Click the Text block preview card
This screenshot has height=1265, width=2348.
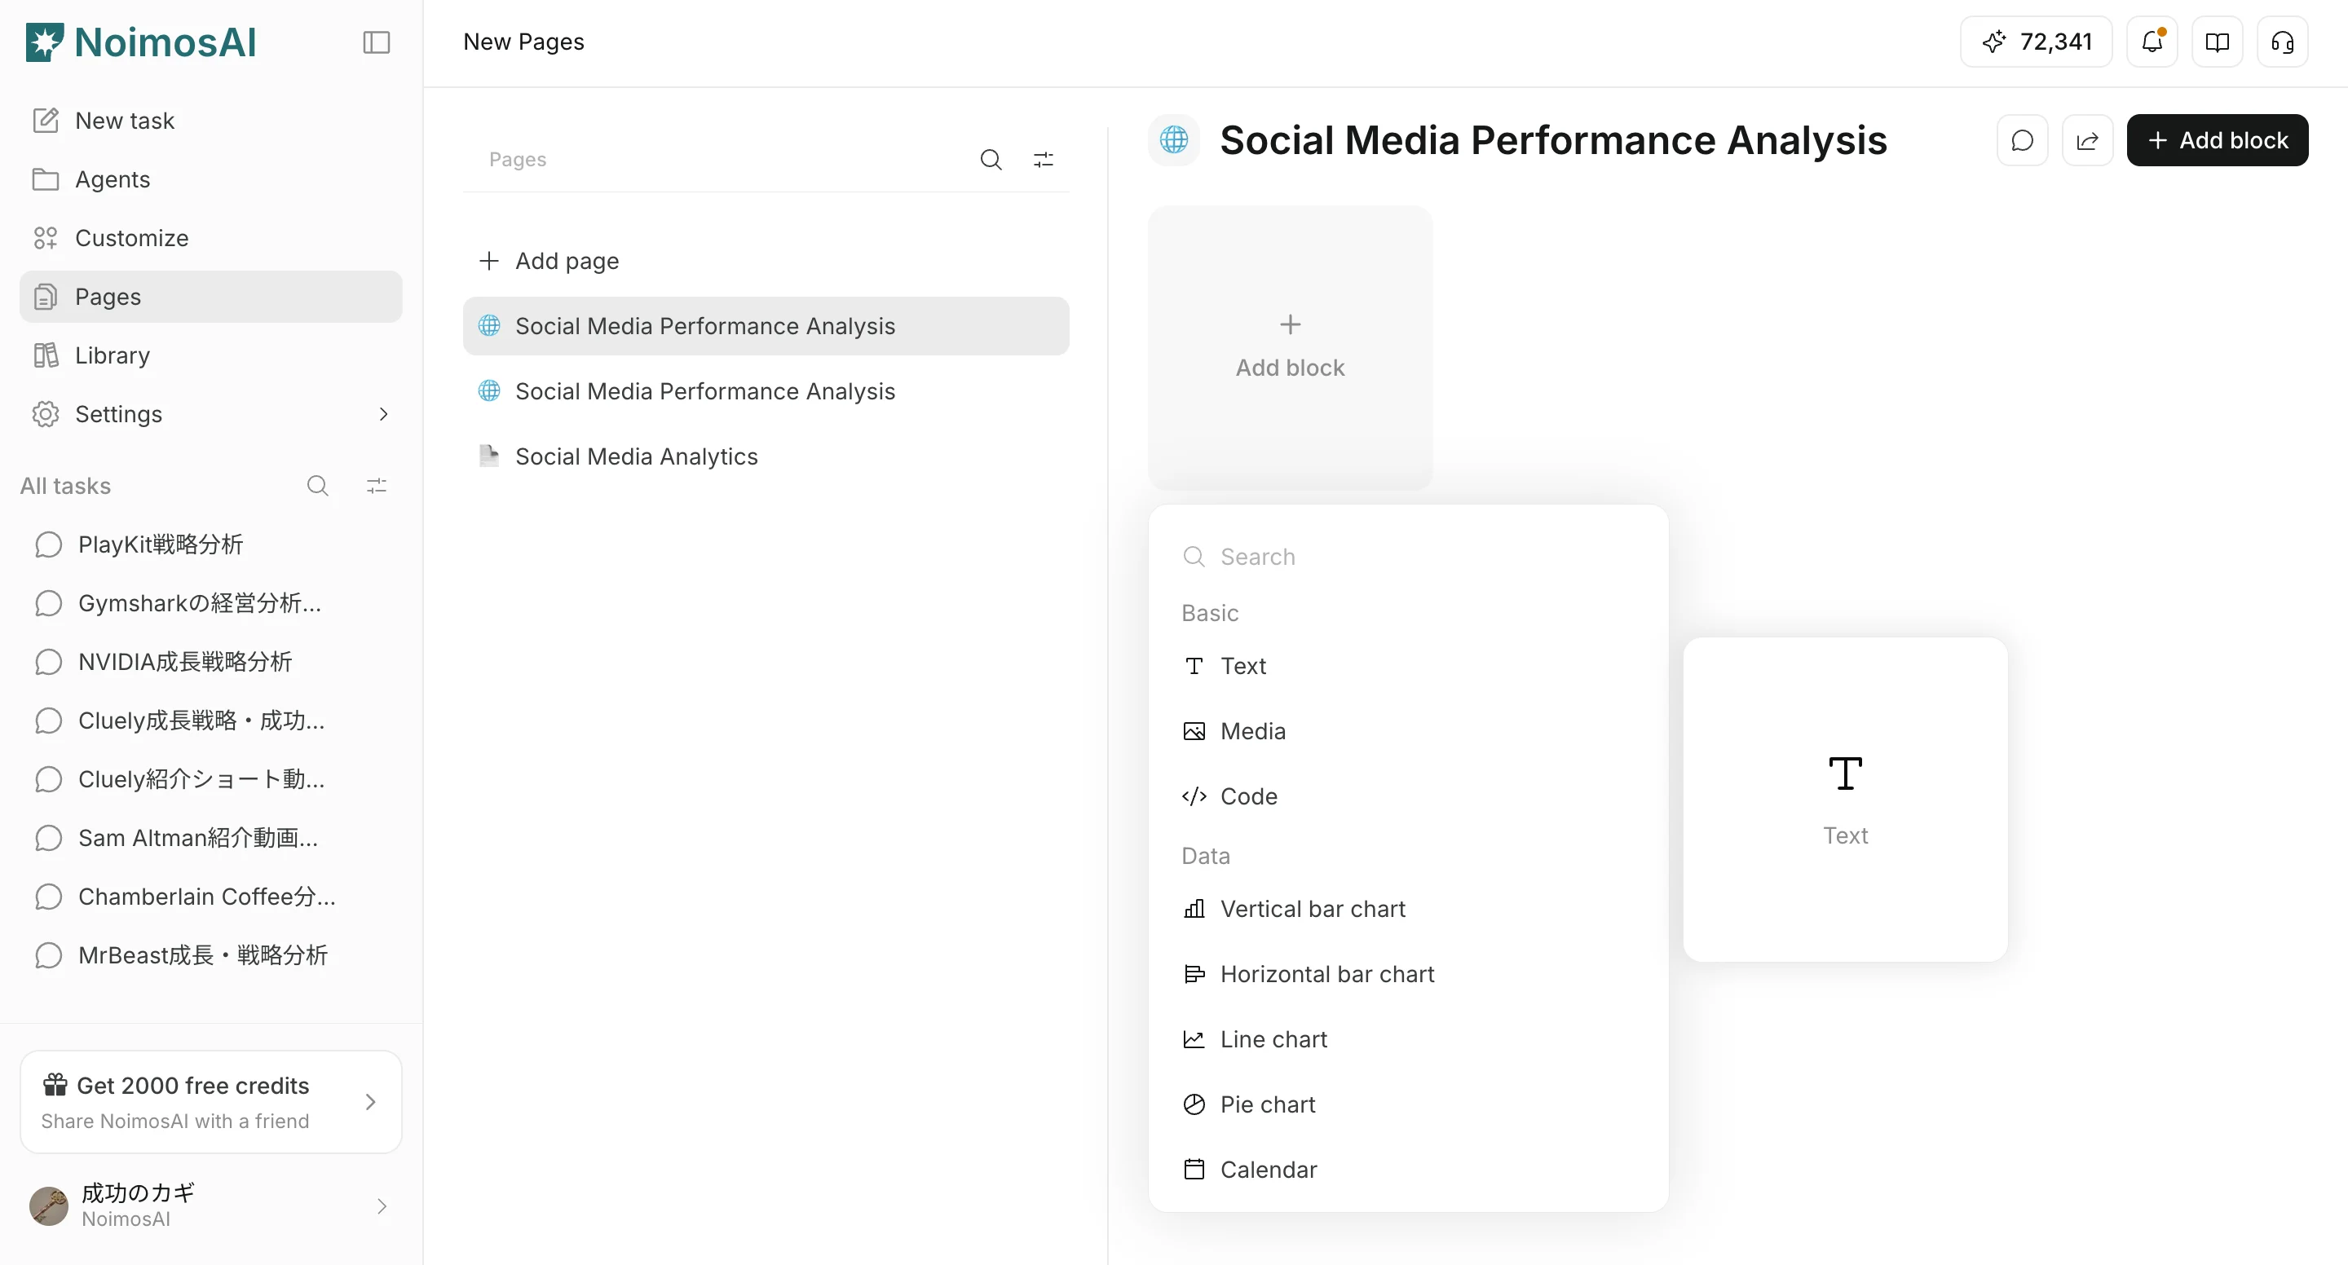tap(1845, 800)
